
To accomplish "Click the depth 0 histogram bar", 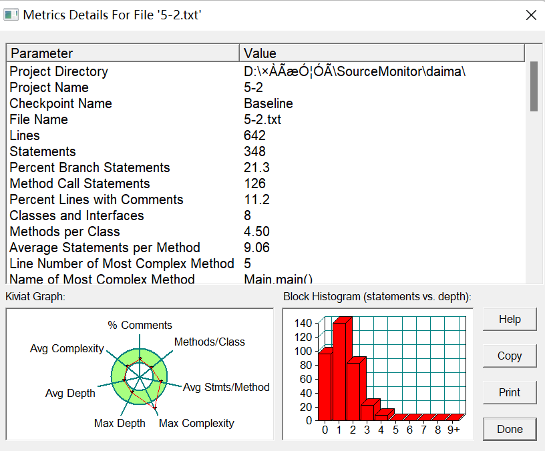I will pos(325,386).
